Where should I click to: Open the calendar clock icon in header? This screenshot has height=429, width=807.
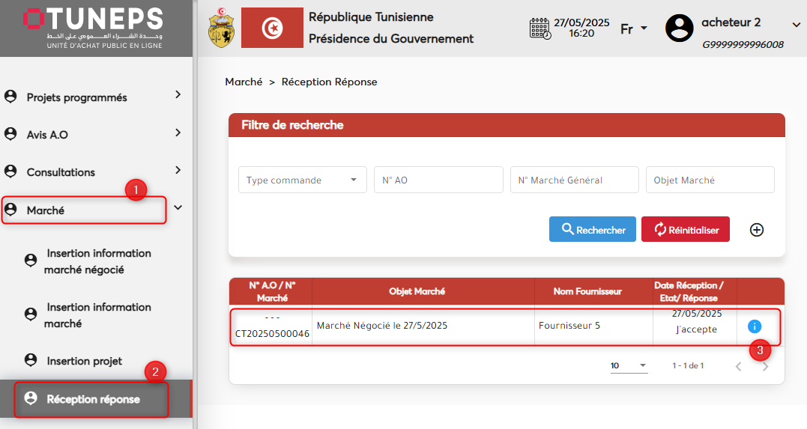point(539,28)
